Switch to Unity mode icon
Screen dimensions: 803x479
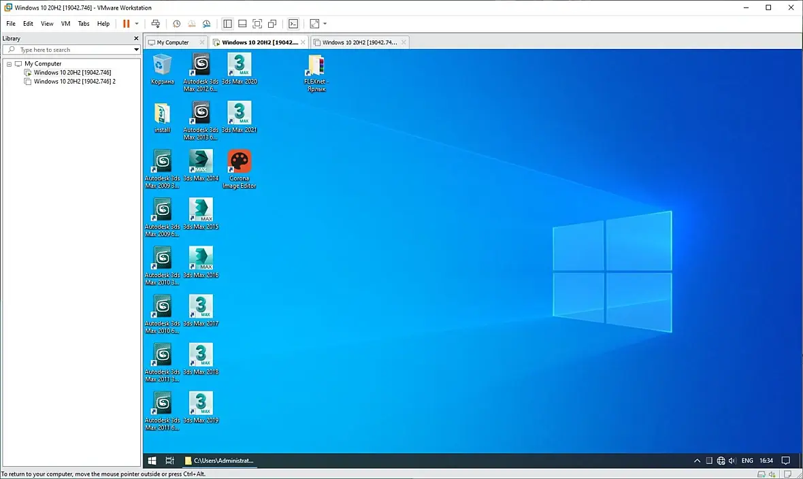click(272, 24)
